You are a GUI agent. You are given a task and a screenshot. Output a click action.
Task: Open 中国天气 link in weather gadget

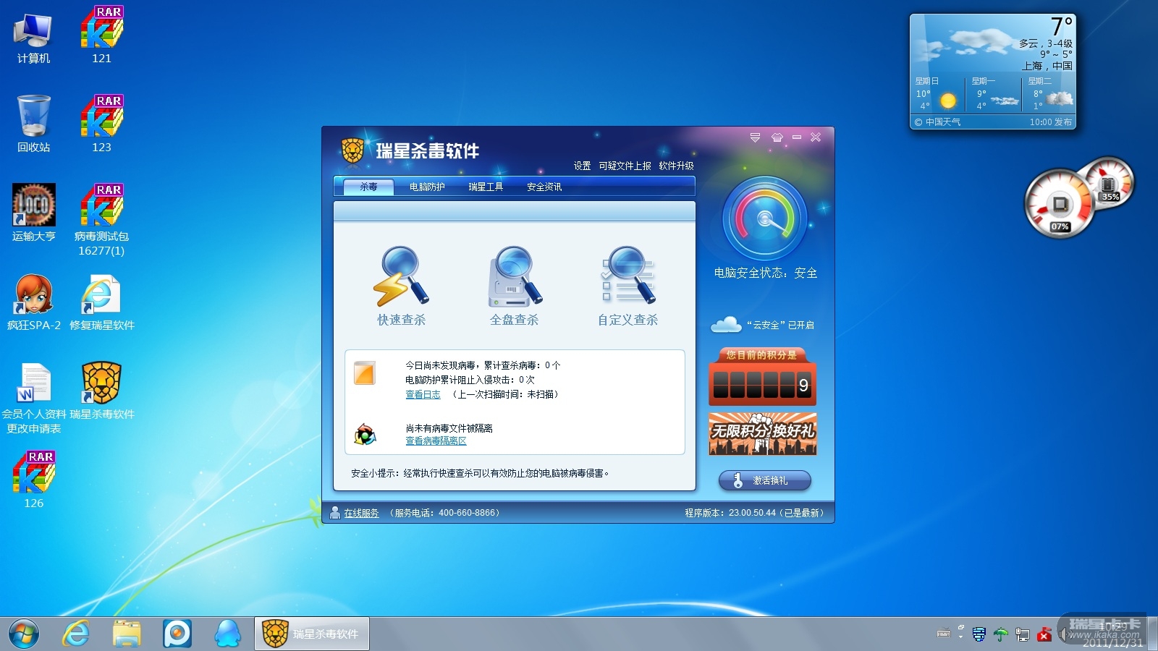click(938, 122)
